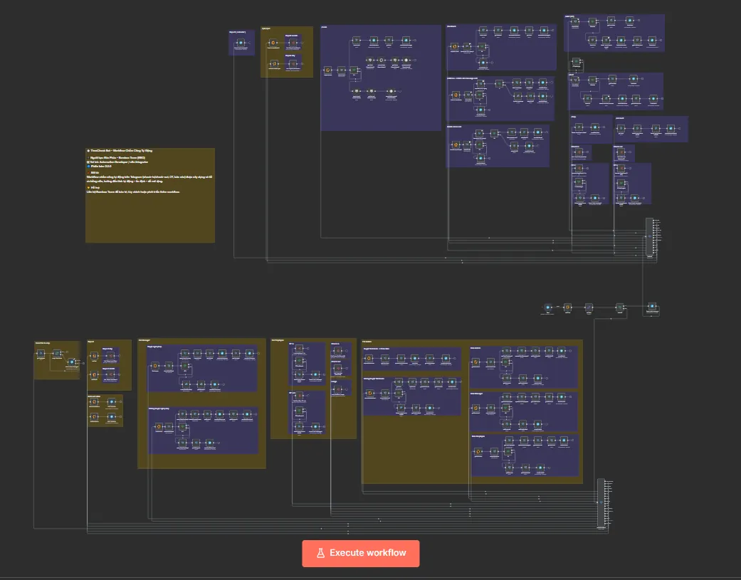Screen dimensions: 741x580
Task: Select the orange start node in the top-middle purple group
Action: point(455,47)
